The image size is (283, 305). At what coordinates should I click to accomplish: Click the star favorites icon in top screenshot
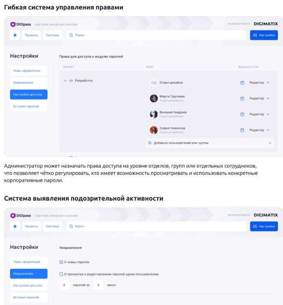point(15,35)
